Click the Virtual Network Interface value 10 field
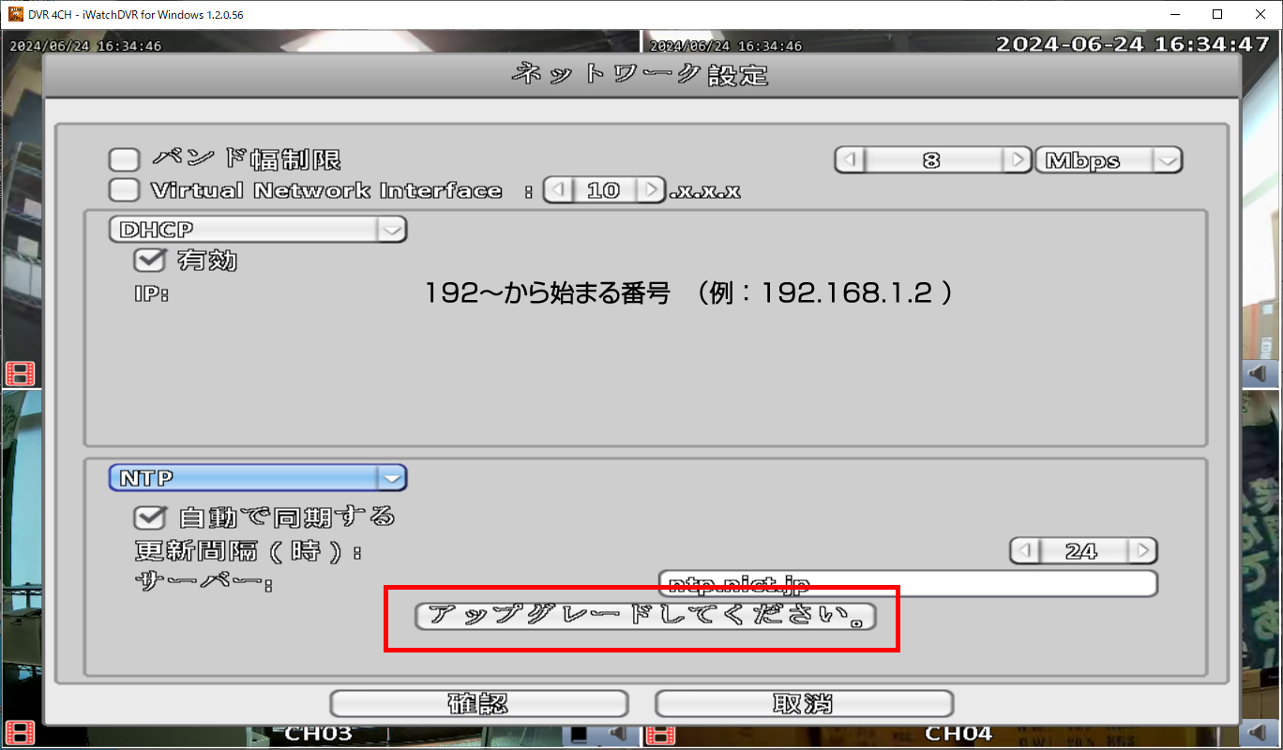Viewport: 1283px width, 750px height. click(604, 190)
